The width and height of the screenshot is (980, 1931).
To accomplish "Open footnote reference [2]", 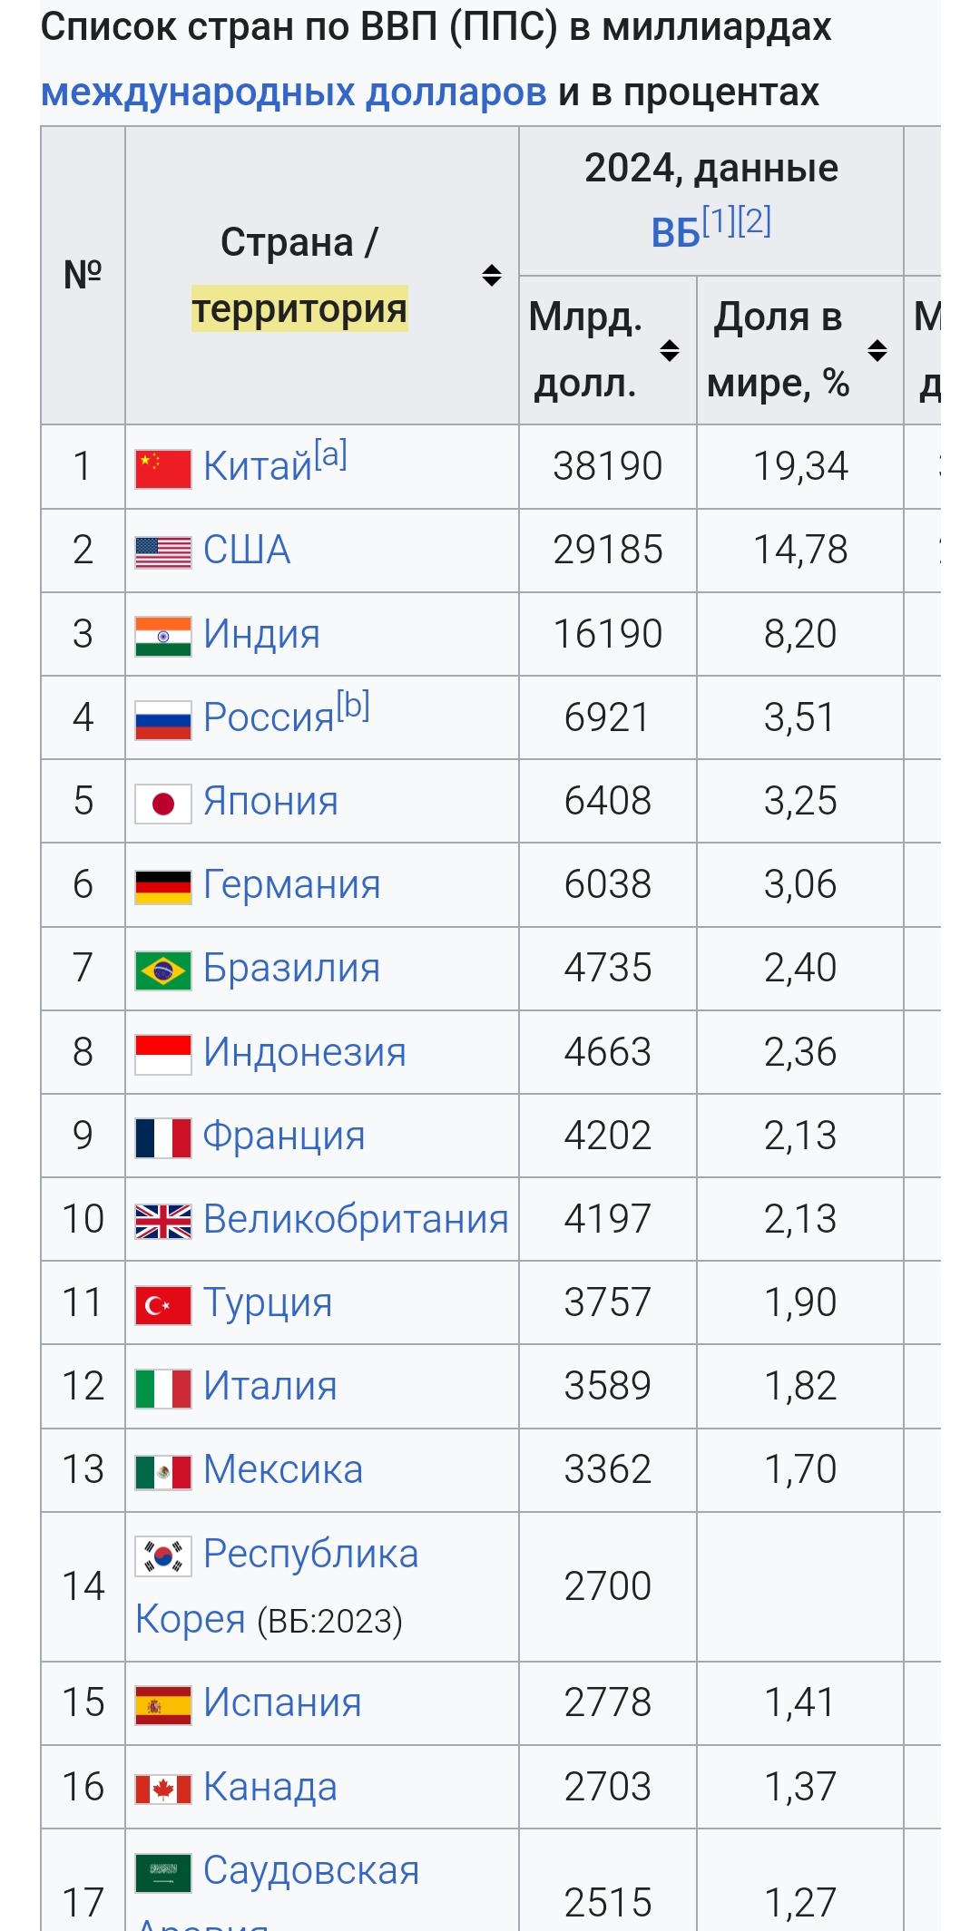I will point(754,220).
